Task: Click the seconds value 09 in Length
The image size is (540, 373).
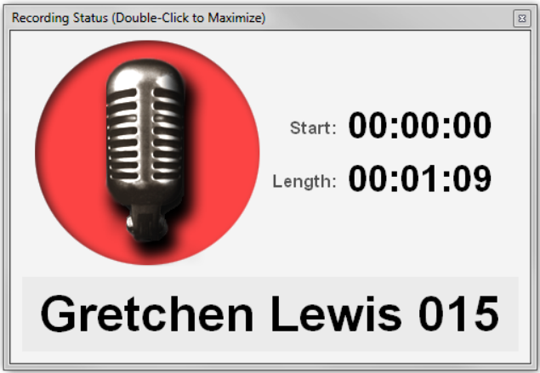Action: [472, 178]
